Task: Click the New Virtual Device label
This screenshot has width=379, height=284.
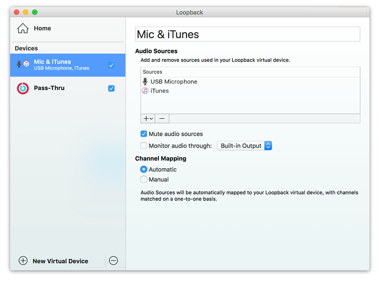Action: (61, 261)
